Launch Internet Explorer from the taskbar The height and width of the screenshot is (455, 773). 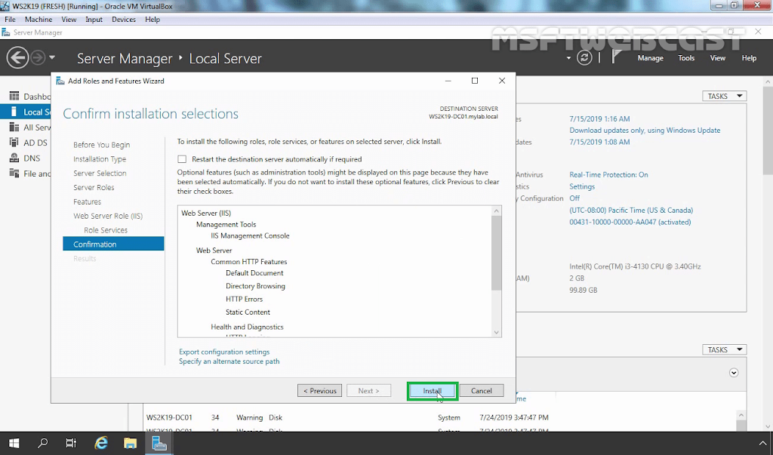(101, 443)
